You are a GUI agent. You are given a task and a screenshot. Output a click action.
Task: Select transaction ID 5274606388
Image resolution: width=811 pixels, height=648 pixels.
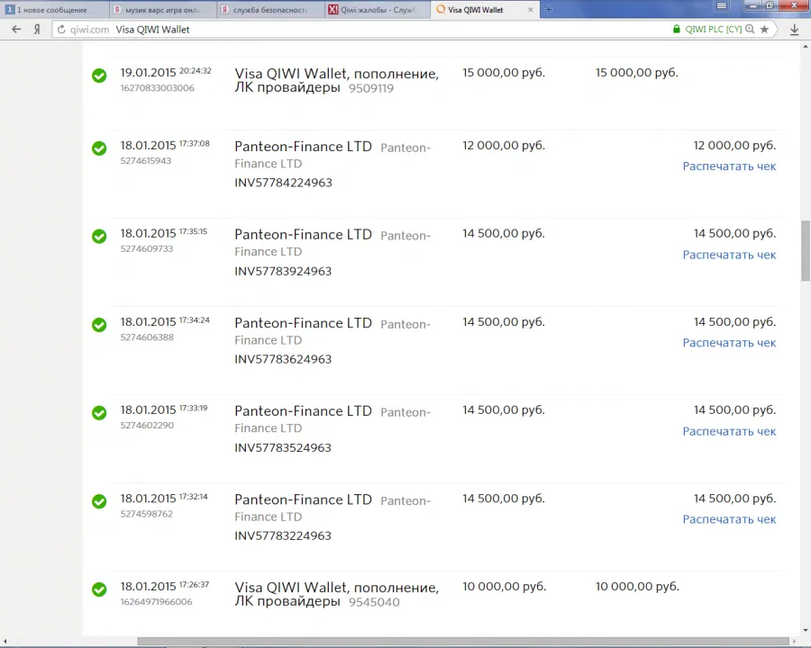pos(147,337)
